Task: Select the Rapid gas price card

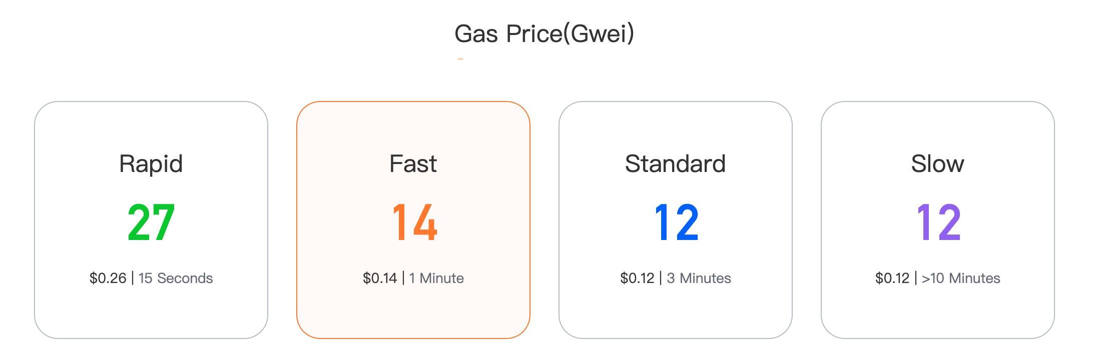Action: tap(151, 220)
